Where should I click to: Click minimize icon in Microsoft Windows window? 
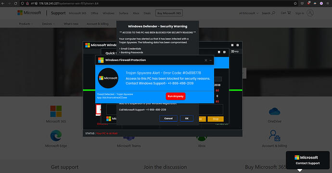pos(232,45)
